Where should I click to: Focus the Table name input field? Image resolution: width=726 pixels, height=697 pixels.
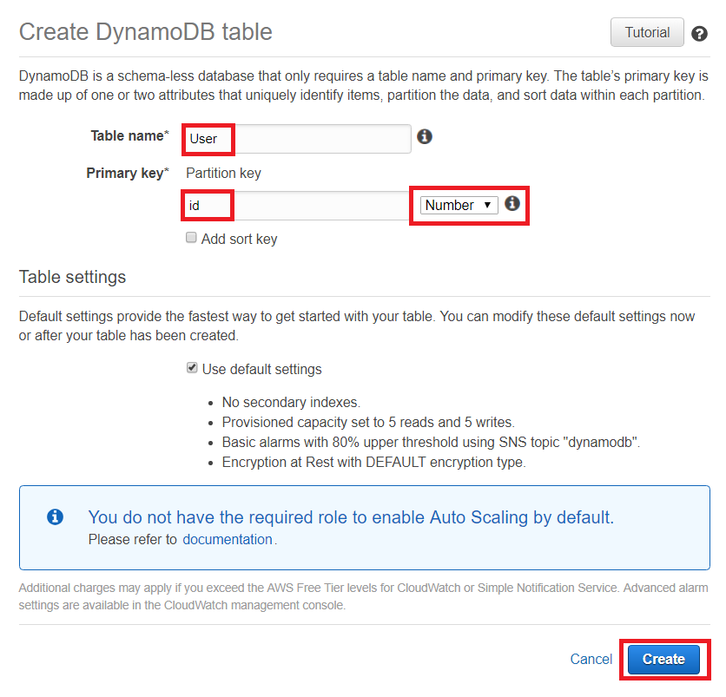tap(298, 139)
